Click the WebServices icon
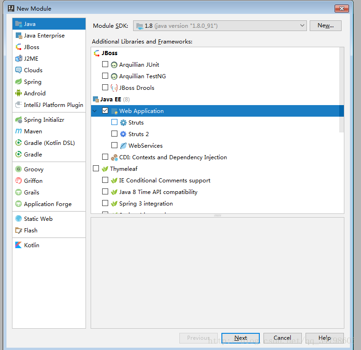 (x=123, y=146)
